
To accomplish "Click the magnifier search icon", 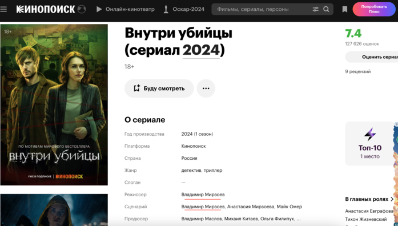I will coord(327,9).
